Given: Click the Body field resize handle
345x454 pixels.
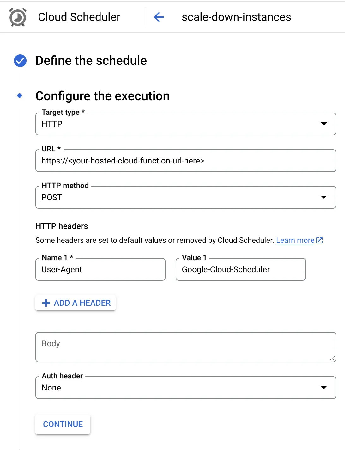Looking at the screenshot, I should tap(332, 358).
